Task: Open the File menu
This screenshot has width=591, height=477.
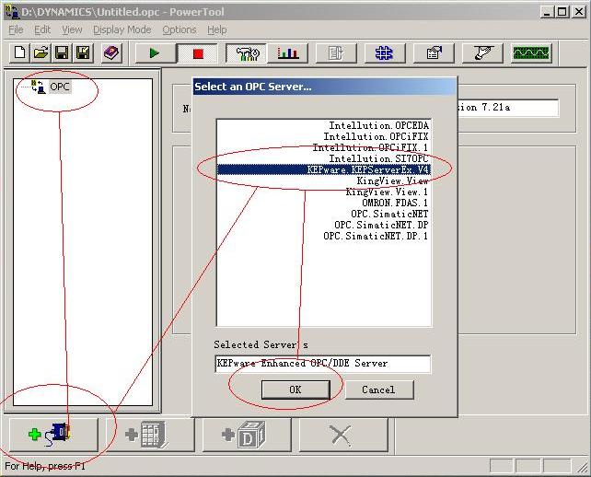Action: point(16,29)
